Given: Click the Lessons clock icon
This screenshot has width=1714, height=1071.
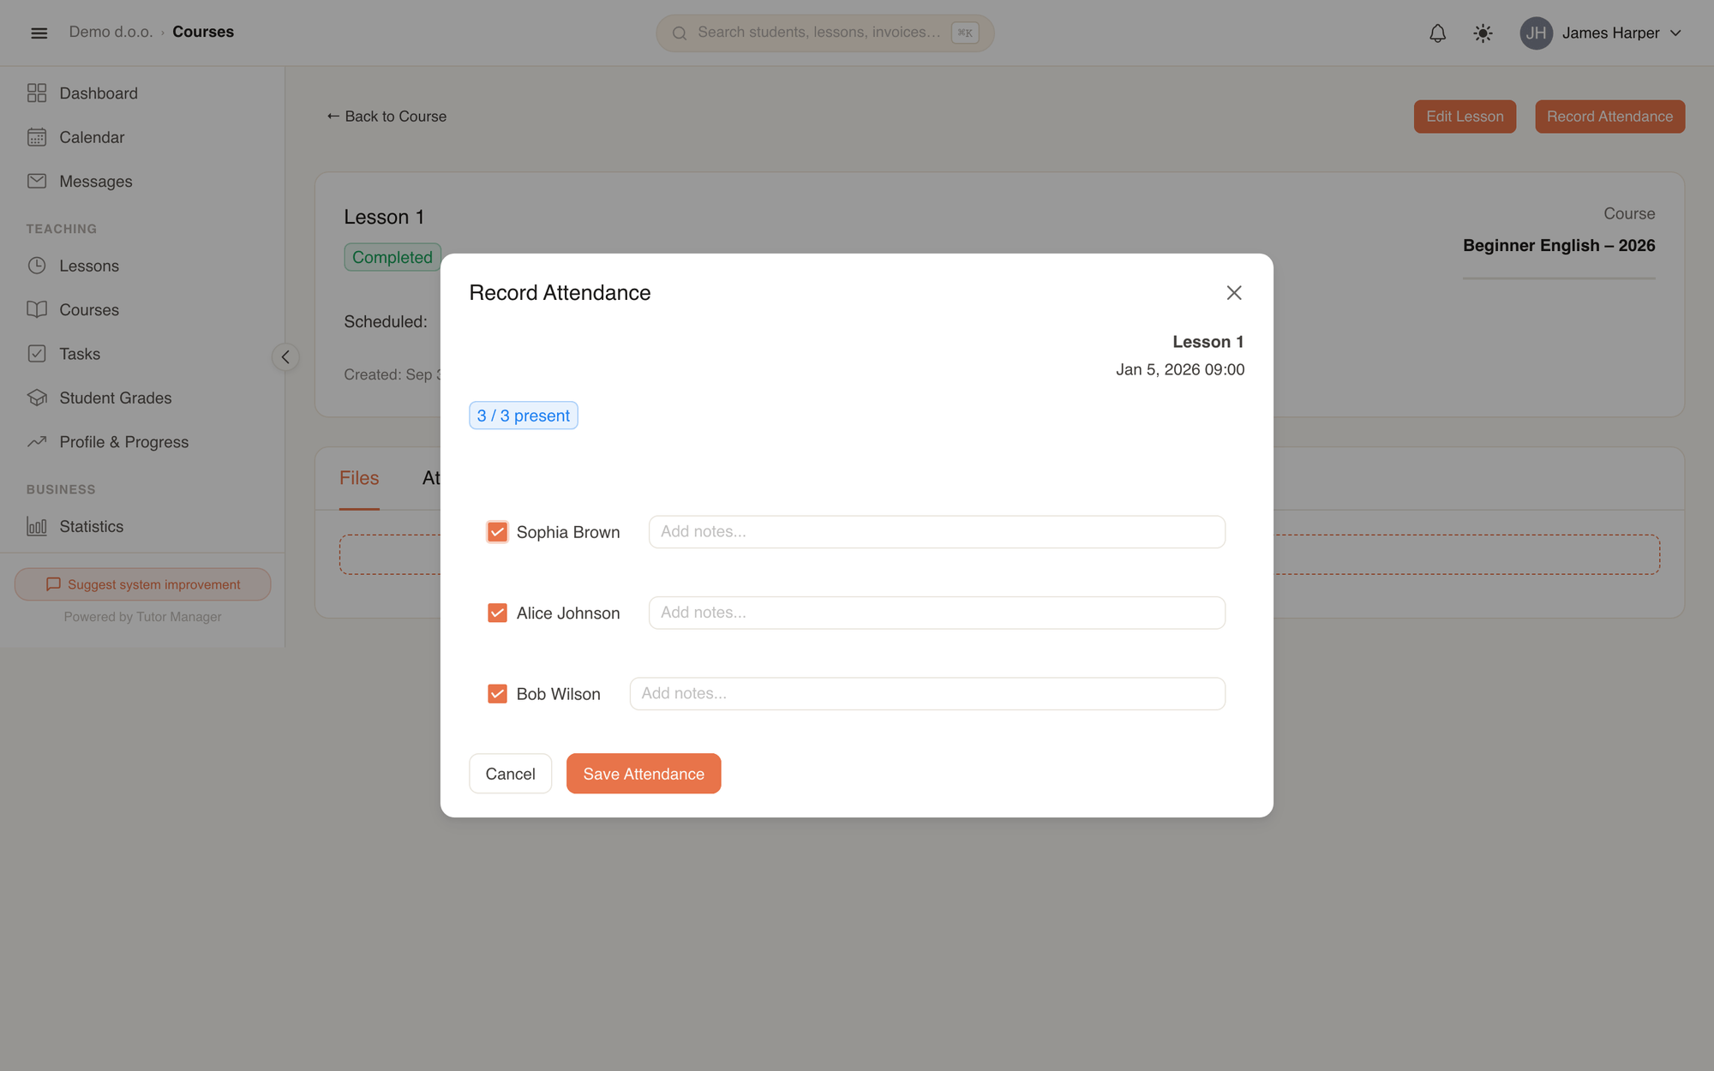Looking at the screenshot, I should (37, 266).
